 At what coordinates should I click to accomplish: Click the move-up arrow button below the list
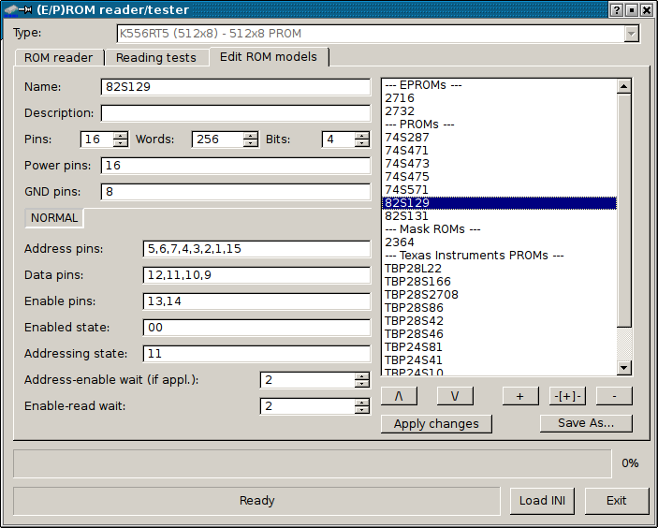[399, 396]
